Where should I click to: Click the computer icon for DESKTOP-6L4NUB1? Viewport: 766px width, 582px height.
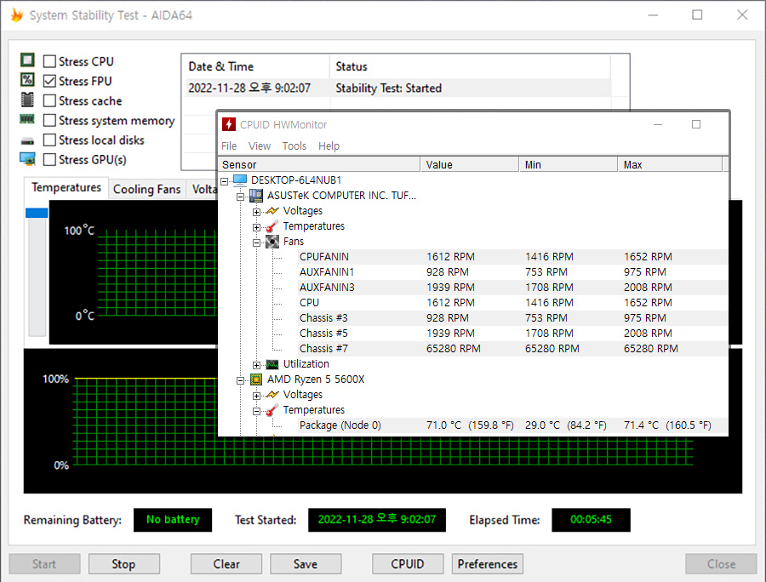[240, 180]
